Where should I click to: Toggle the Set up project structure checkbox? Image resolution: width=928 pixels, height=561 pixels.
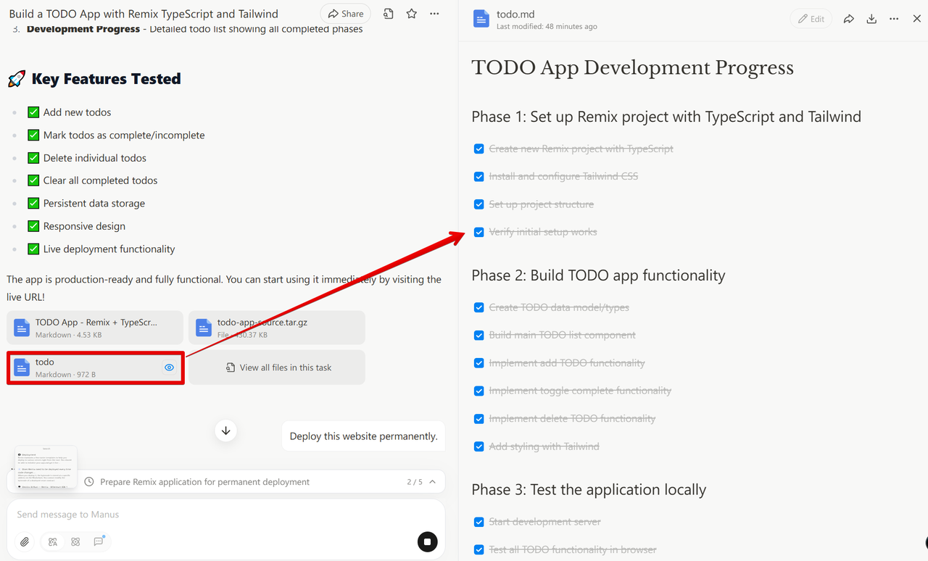coord(479,204)
